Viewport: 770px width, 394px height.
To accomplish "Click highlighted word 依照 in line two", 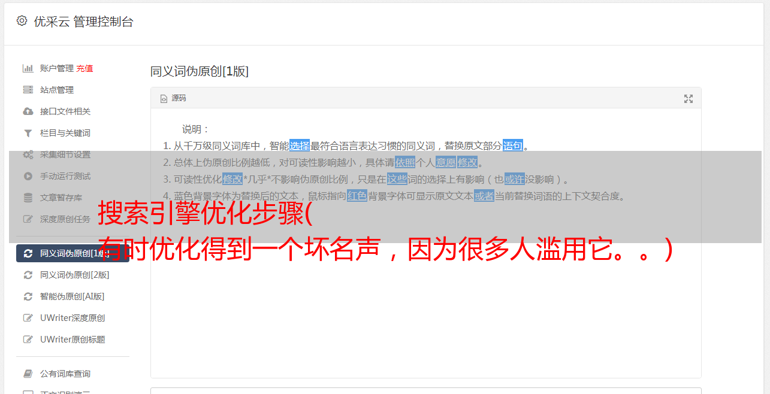I will 405,162.
